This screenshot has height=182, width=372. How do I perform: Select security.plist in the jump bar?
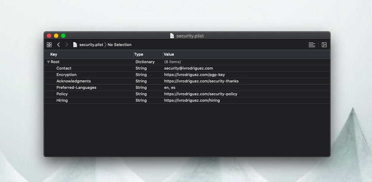click(x=91, y=45)
